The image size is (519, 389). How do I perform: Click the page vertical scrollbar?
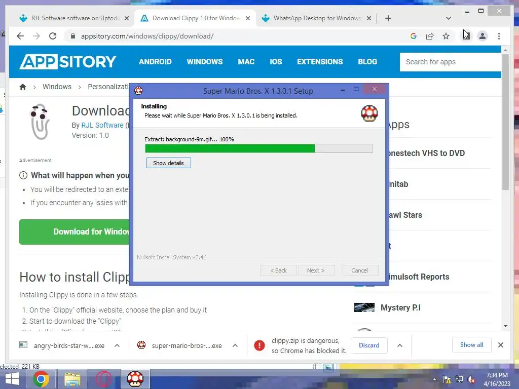tap(505, 123)
